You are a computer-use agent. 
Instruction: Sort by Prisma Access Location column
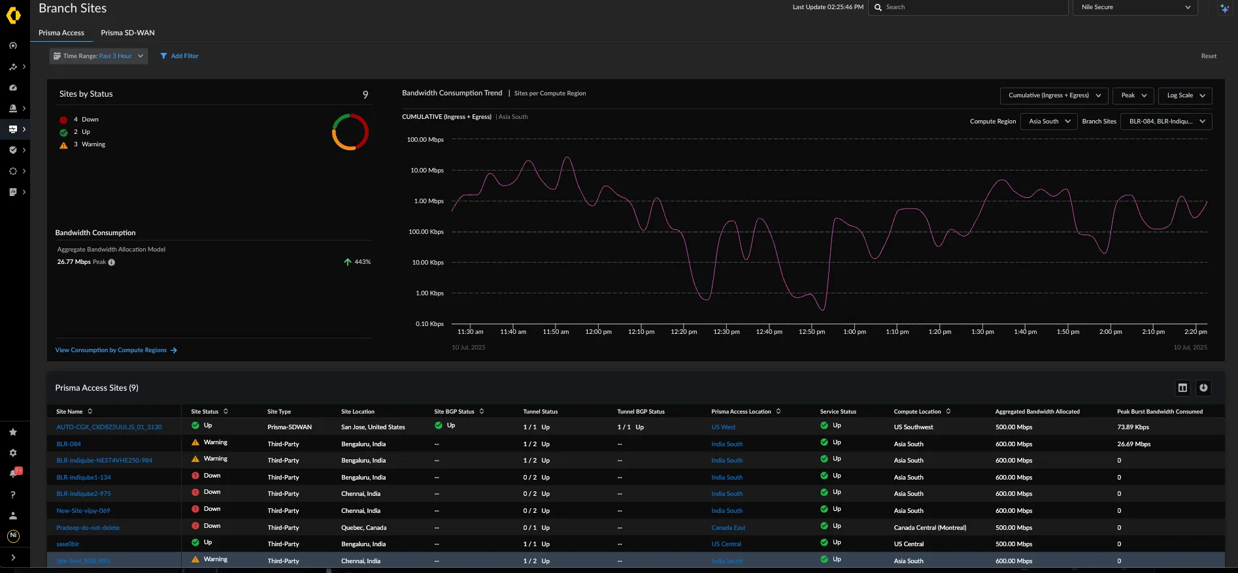pos(778,412)
